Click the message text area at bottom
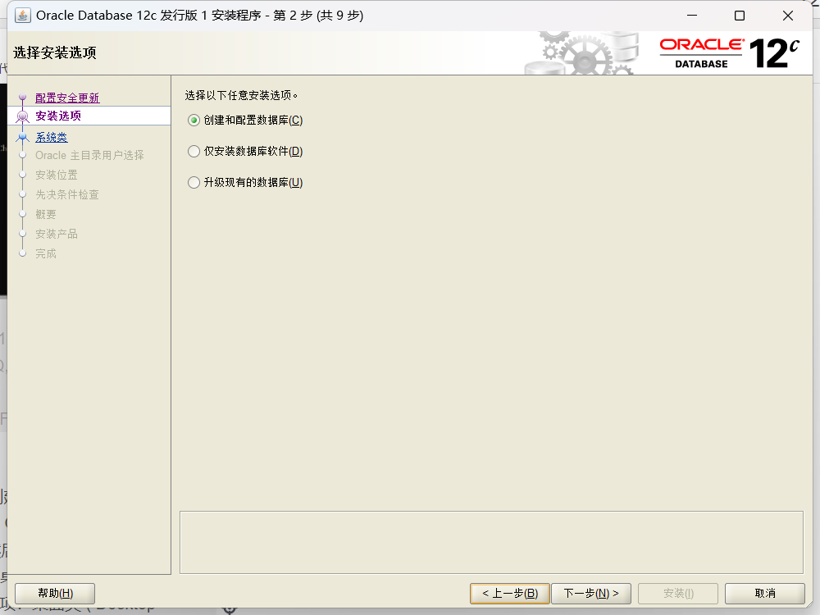Image resolution: width=820 pixels, height=615 pixels. (491, 542)
